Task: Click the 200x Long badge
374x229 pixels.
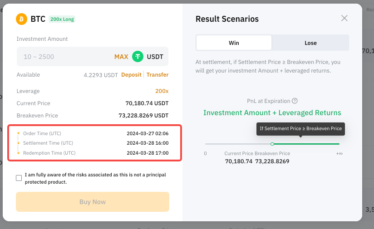Action: click(62, 19)
